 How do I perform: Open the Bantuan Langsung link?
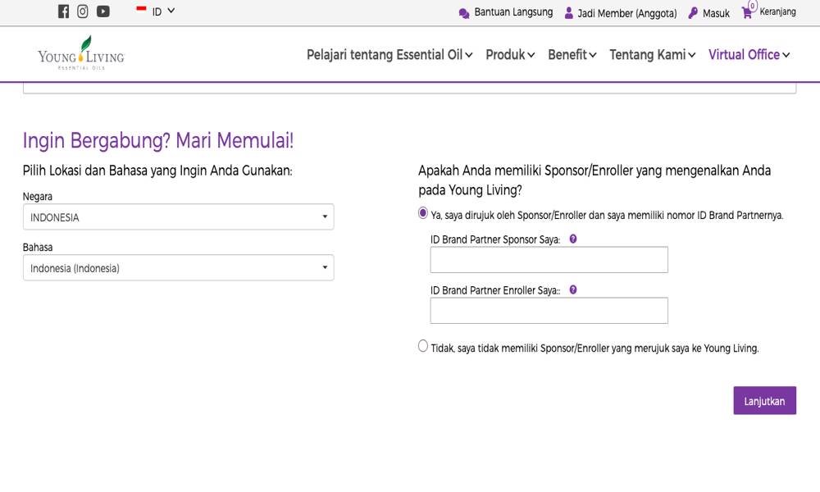point(513,12)
